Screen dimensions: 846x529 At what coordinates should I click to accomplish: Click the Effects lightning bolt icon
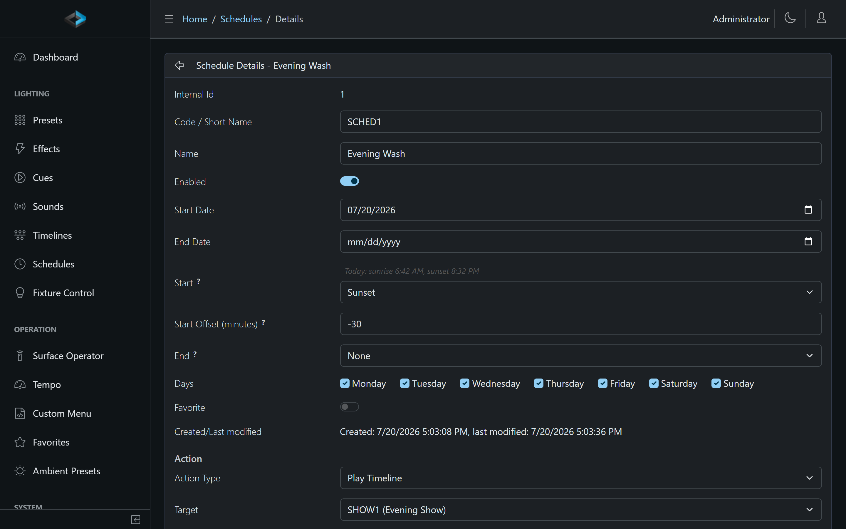pos(20,149)
